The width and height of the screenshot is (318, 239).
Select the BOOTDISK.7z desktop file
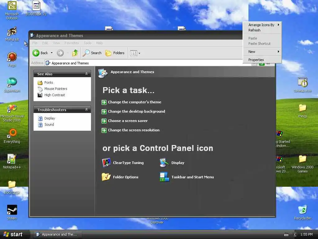pyautogui.click(x=36, y=8)
